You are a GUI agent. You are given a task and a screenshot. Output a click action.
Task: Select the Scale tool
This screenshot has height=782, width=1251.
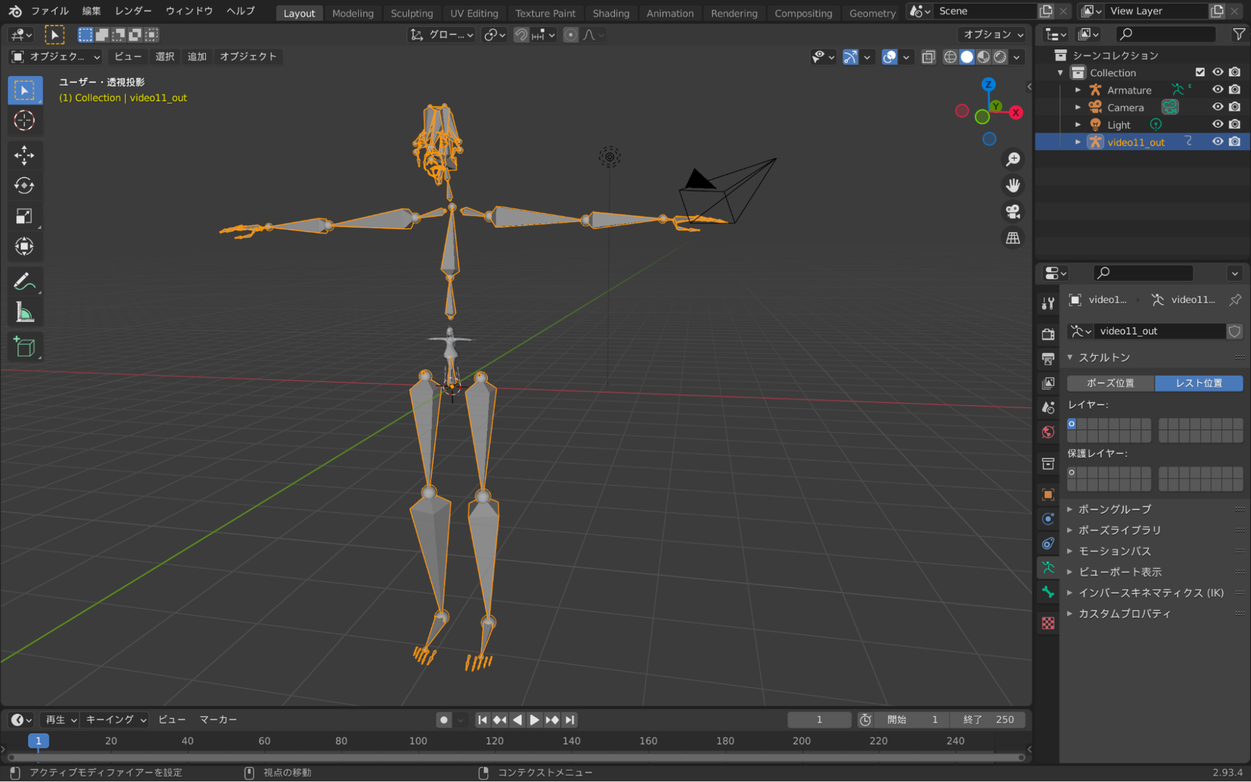[x=24, y=216]
